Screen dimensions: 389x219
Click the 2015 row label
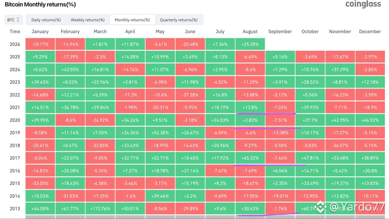(15, 183)
